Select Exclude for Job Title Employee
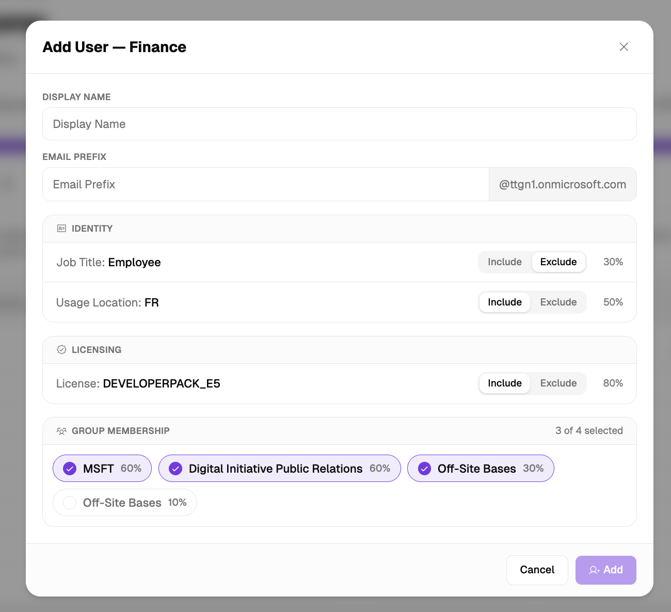671x612 pixels. [558, 262]
